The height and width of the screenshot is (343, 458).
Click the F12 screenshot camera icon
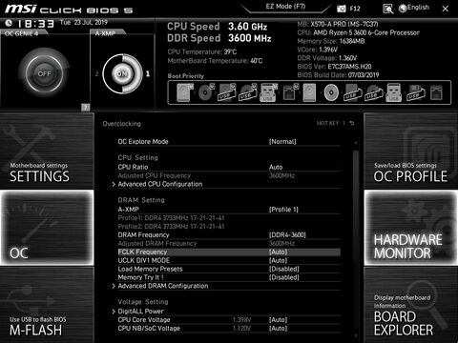pyautogui.click(x=342, y=9)
